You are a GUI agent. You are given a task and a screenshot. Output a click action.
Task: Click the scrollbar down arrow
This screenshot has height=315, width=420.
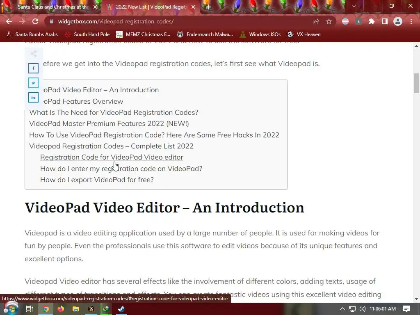(x=417, y=299)
